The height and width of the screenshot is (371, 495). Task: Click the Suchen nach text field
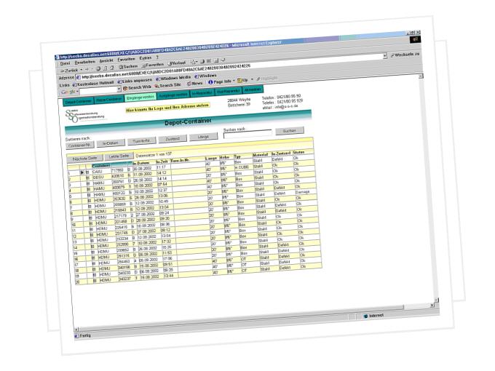[x=247, y=134]
